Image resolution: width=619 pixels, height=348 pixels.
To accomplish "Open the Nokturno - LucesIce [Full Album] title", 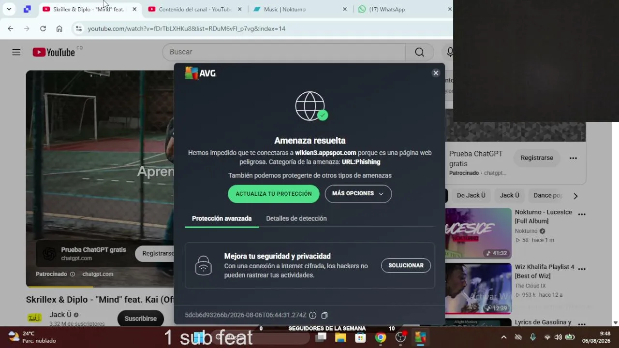I will coord(544,217).
